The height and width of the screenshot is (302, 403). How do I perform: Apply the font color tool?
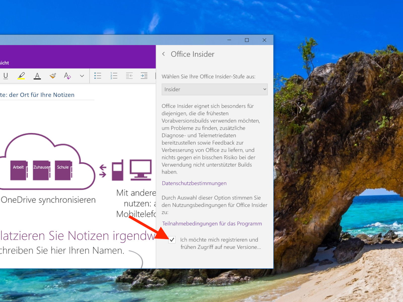[x=37, y=76]
